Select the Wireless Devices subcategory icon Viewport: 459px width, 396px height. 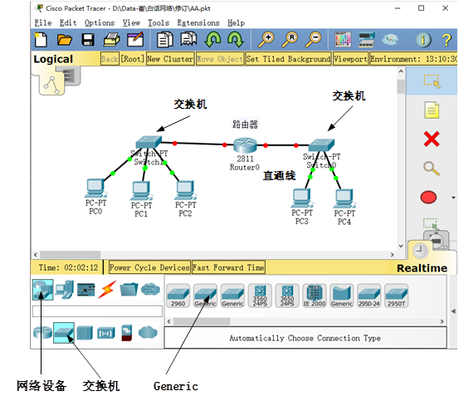106,333
